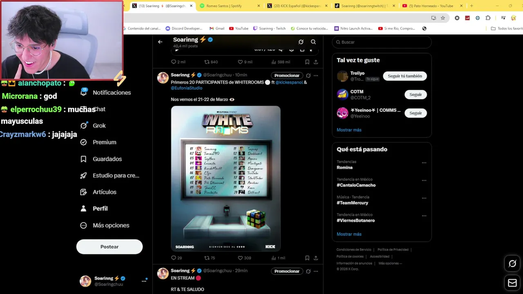Bookmark this page with the star icon
This screenshot has height=294, width=523.
pos(443,18)
